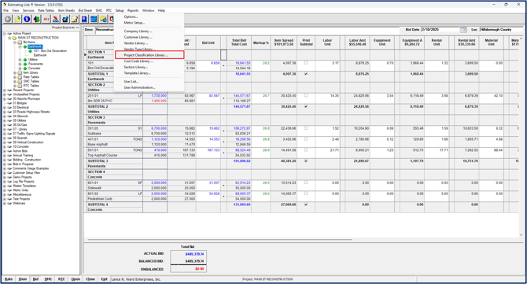
Task: Open the File menu
Action: [6, 10]
